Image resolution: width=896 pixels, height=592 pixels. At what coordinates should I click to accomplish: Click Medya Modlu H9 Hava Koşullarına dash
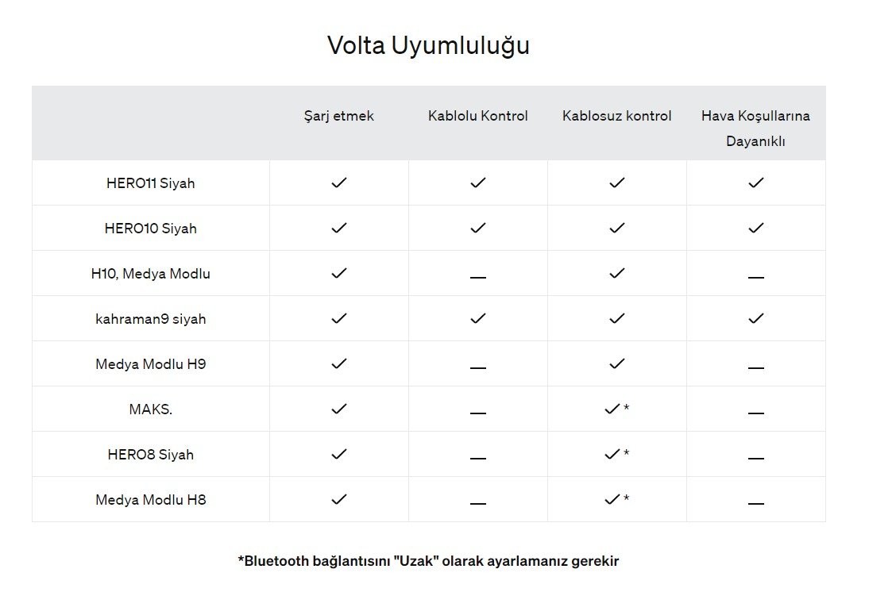(756, 367)
